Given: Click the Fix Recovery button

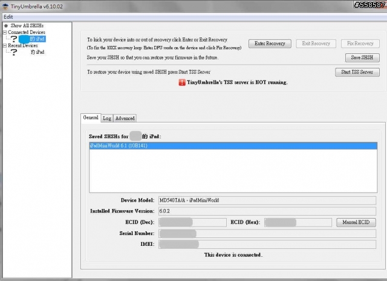Looking at the screenshot, I should (360, 44).
